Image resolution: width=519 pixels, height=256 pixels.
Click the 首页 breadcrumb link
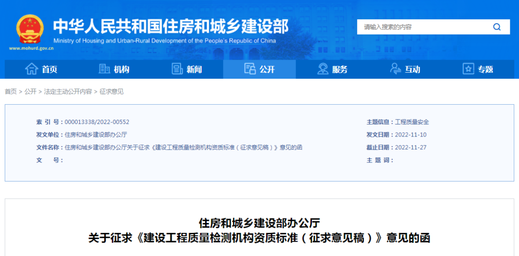(11, 92)
